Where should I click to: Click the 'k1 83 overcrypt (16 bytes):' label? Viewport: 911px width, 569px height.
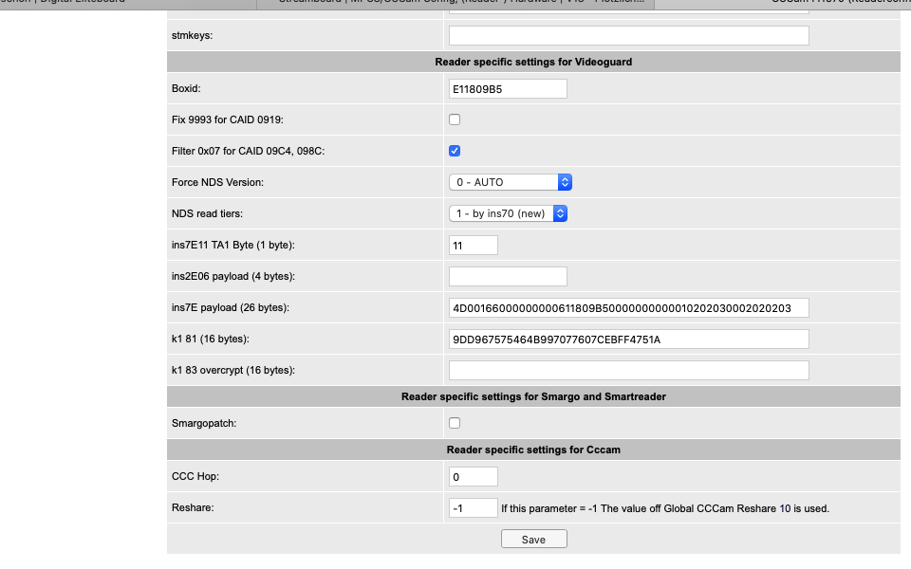pyautogui.click(x=233, y=371)
